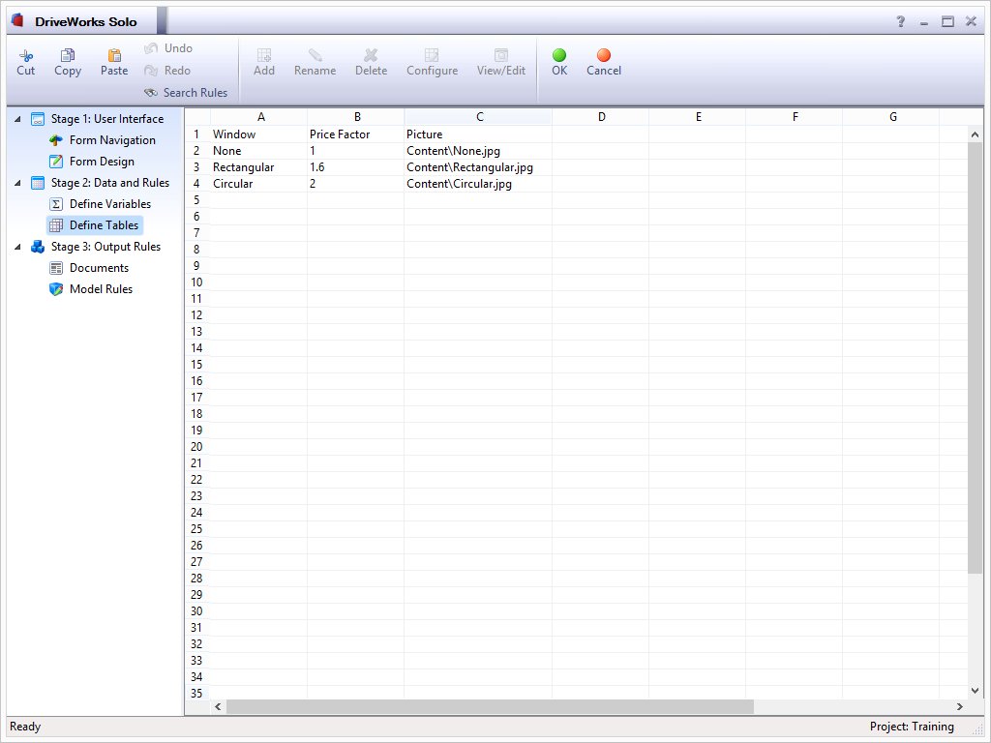Click the 'Content\Circular.jpg' cell
Image resolution: width=991 pixels, height=743 pixels.
478,184
